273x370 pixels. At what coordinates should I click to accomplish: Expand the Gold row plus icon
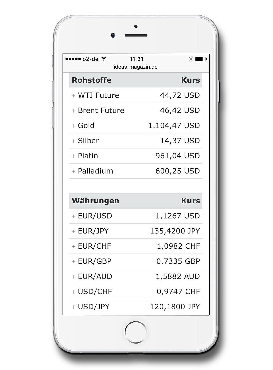(74, 126)
